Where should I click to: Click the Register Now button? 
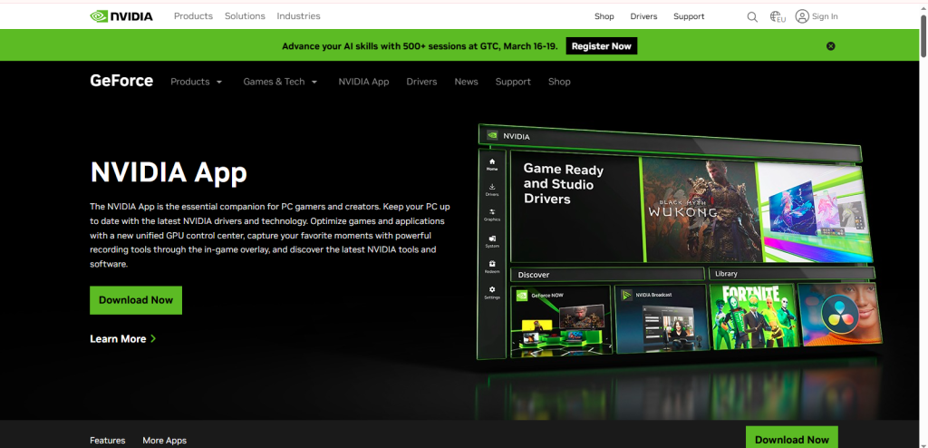tap(602, 46)
